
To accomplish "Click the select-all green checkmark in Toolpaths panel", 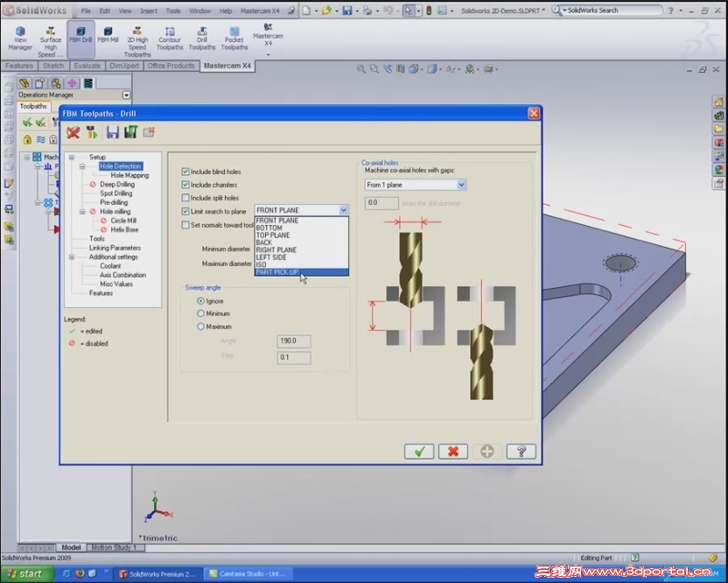I will tap(27, 123).
